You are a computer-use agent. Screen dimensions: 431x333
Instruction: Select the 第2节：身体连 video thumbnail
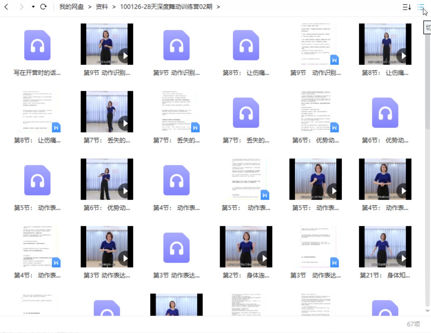(x=246, y=247)
